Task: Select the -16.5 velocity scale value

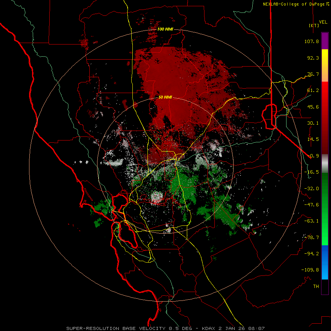Action: click(x=312, y=172)
